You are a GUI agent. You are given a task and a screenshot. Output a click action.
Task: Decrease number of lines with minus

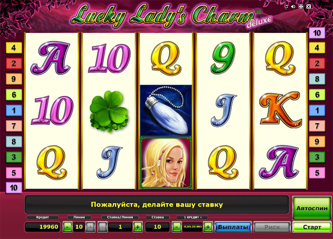[x=68, y=227]
